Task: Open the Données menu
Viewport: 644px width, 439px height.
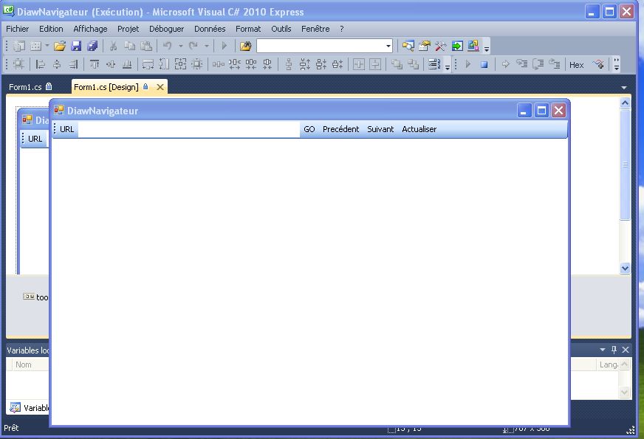Action: coord(210,29)
